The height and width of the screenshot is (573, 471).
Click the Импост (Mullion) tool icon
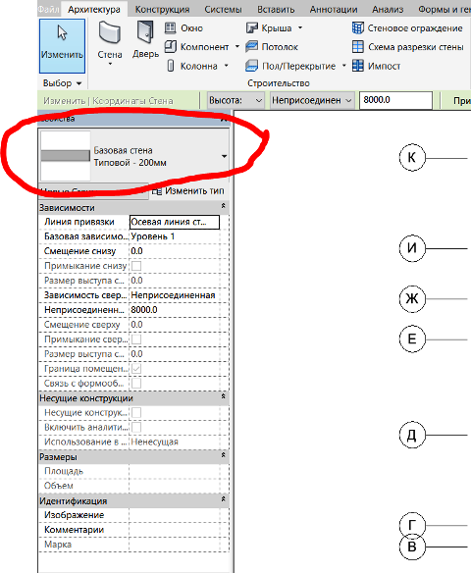tap(358, 66)
